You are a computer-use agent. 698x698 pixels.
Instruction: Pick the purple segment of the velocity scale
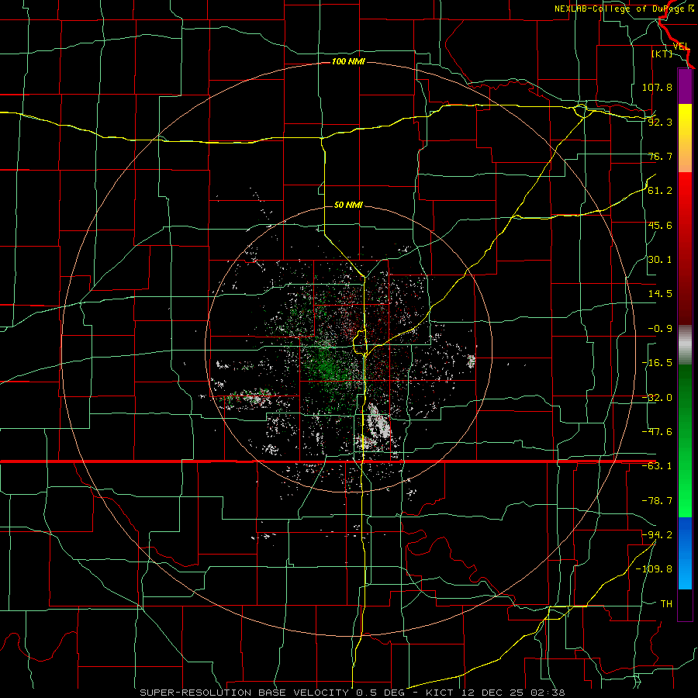tap(685, 87)
